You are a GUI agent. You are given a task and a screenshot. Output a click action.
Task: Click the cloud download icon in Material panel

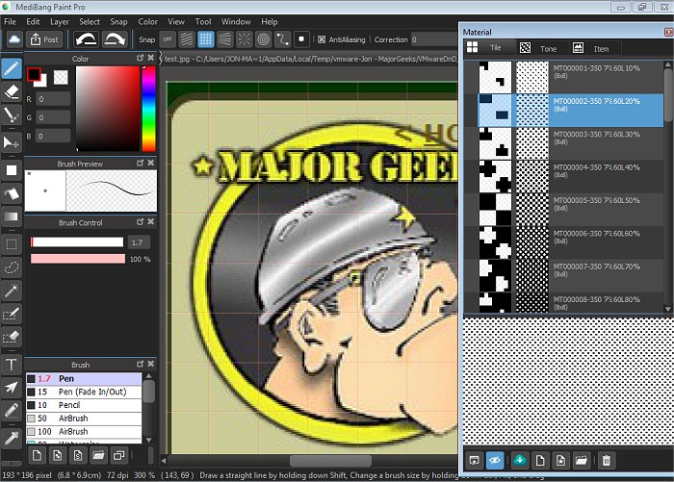[520, 461]
